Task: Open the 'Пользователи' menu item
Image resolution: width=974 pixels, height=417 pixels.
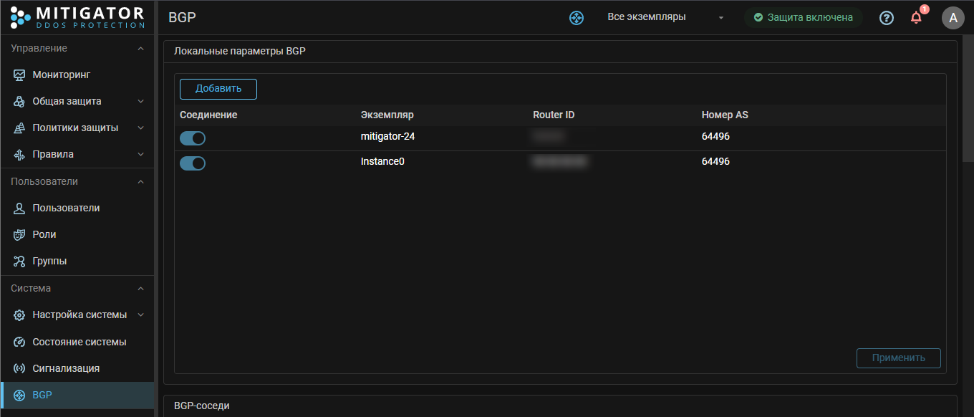Action: (x=66, y=208)
